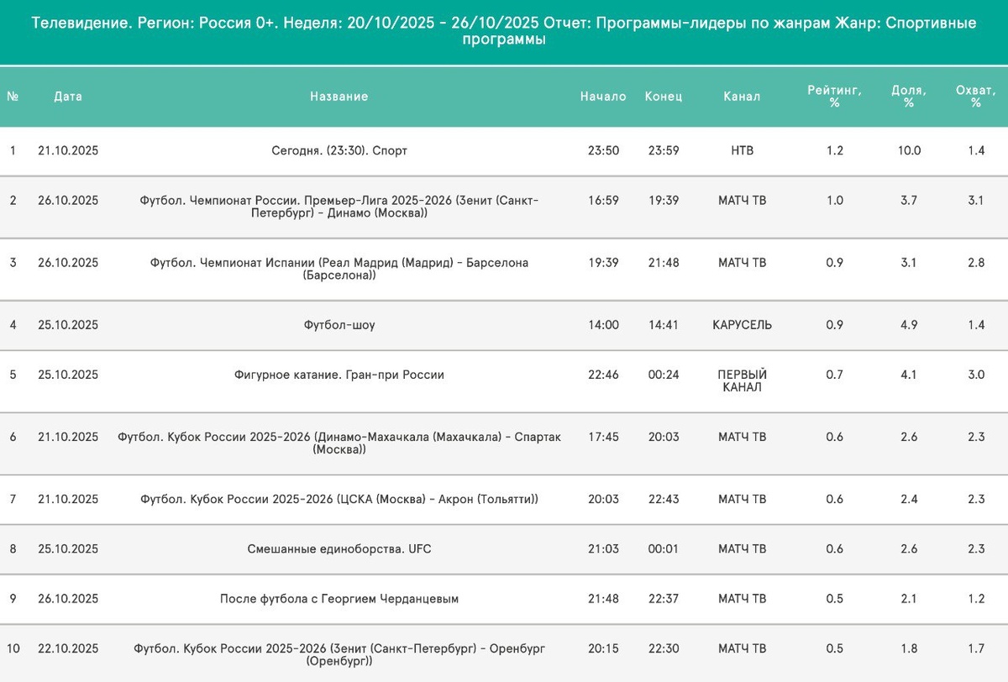Click the "Начало" column header

tap(603, 97)
